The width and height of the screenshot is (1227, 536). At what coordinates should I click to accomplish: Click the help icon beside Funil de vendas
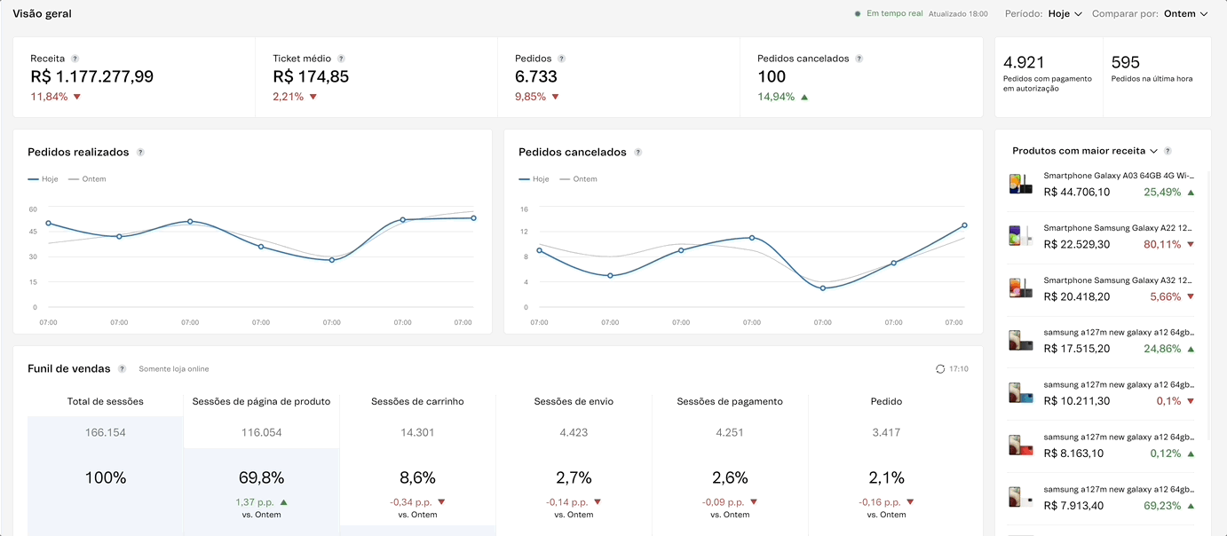pyautogui.click(x=122, y=369)
